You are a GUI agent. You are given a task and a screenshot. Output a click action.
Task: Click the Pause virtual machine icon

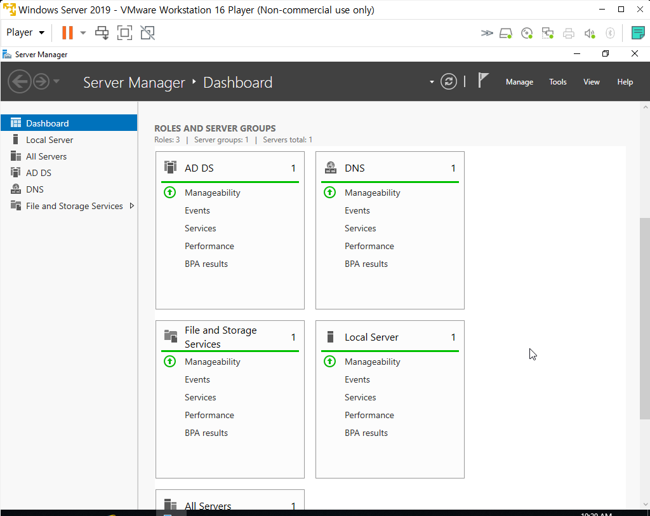tap(67, 32)
